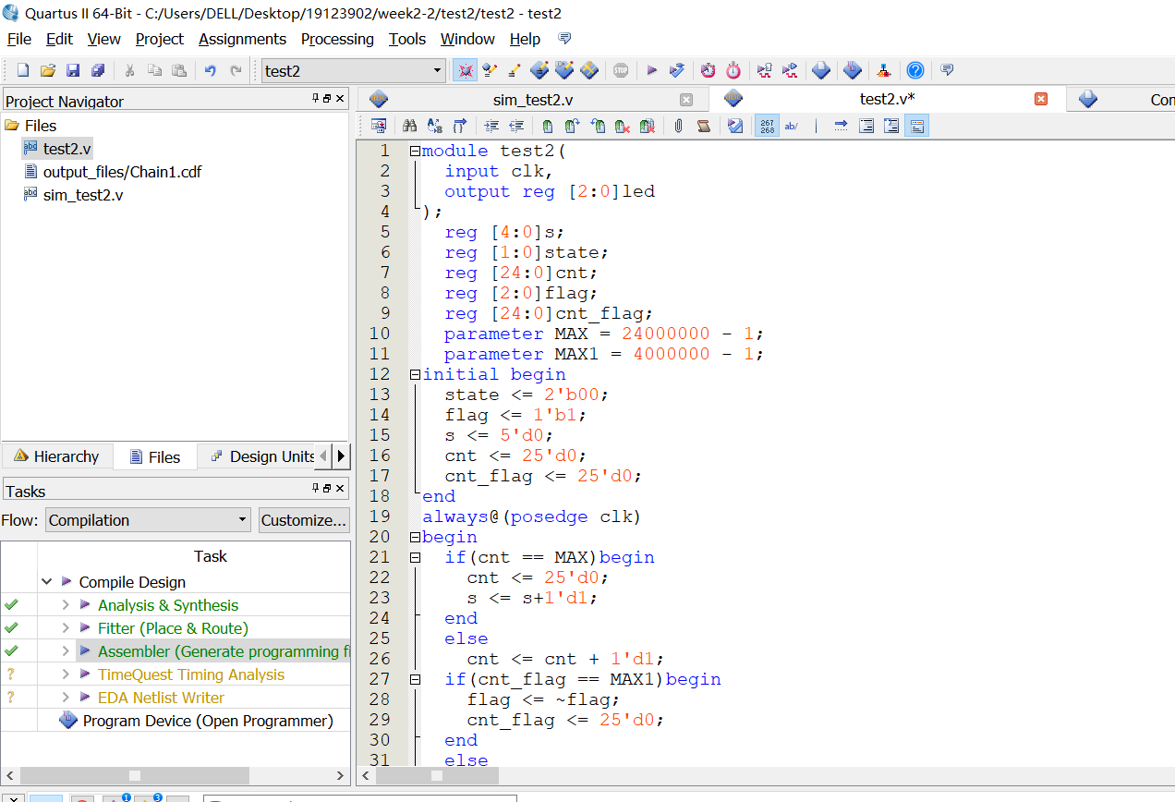This screenshot has width=1175, height=802.
Task: Select output_files/Chain1.cdf in Files list
Action: [x=122, y=172]
